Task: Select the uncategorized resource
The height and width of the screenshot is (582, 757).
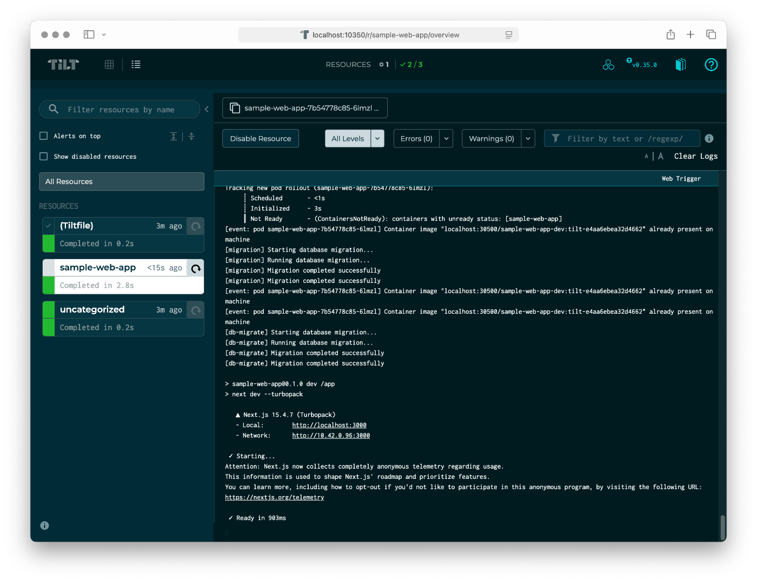Action: click(123, 319)
